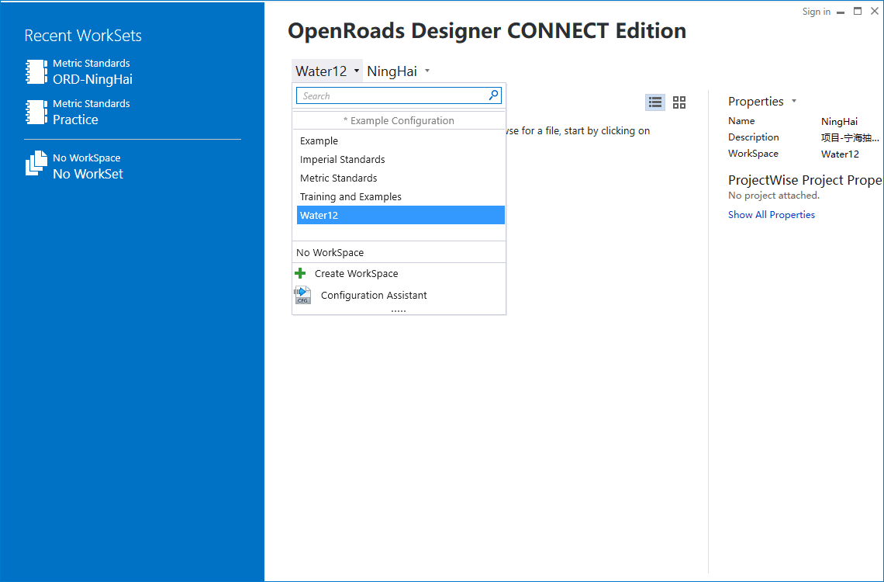The height and width of the screenshot is (582, 884).
Task: Click the Example Configuration header
Action: tap(399, 121)
